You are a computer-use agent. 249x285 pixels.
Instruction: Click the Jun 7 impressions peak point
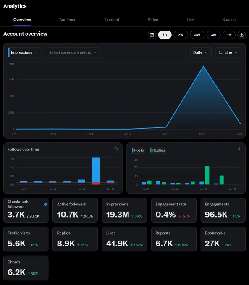tap(204, 66)
